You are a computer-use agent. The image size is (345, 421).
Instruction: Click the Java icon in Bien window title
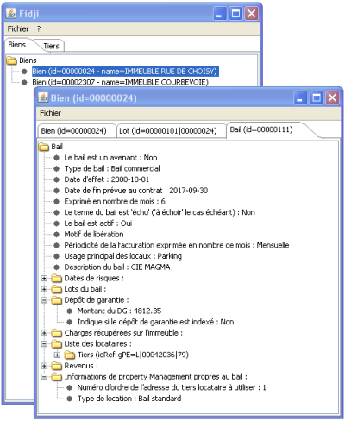[x=43, y=97]
